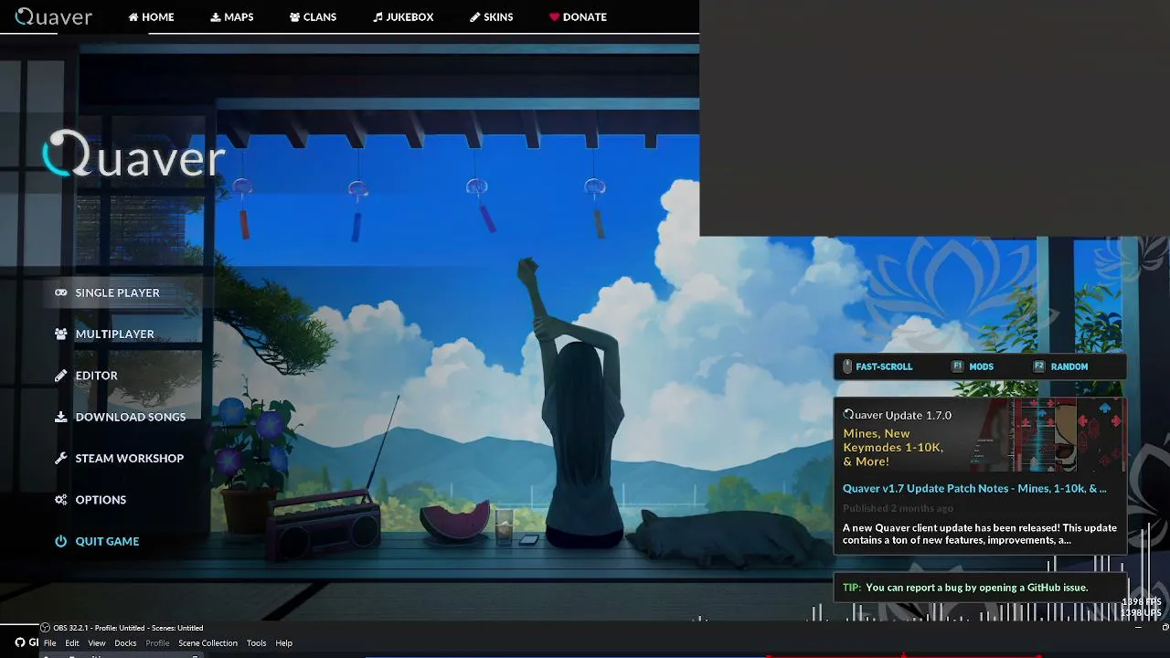This screenshot has height=658, width=1170.
Task: Click the group icon beside Multiplayer
Action: click(61, 334)
